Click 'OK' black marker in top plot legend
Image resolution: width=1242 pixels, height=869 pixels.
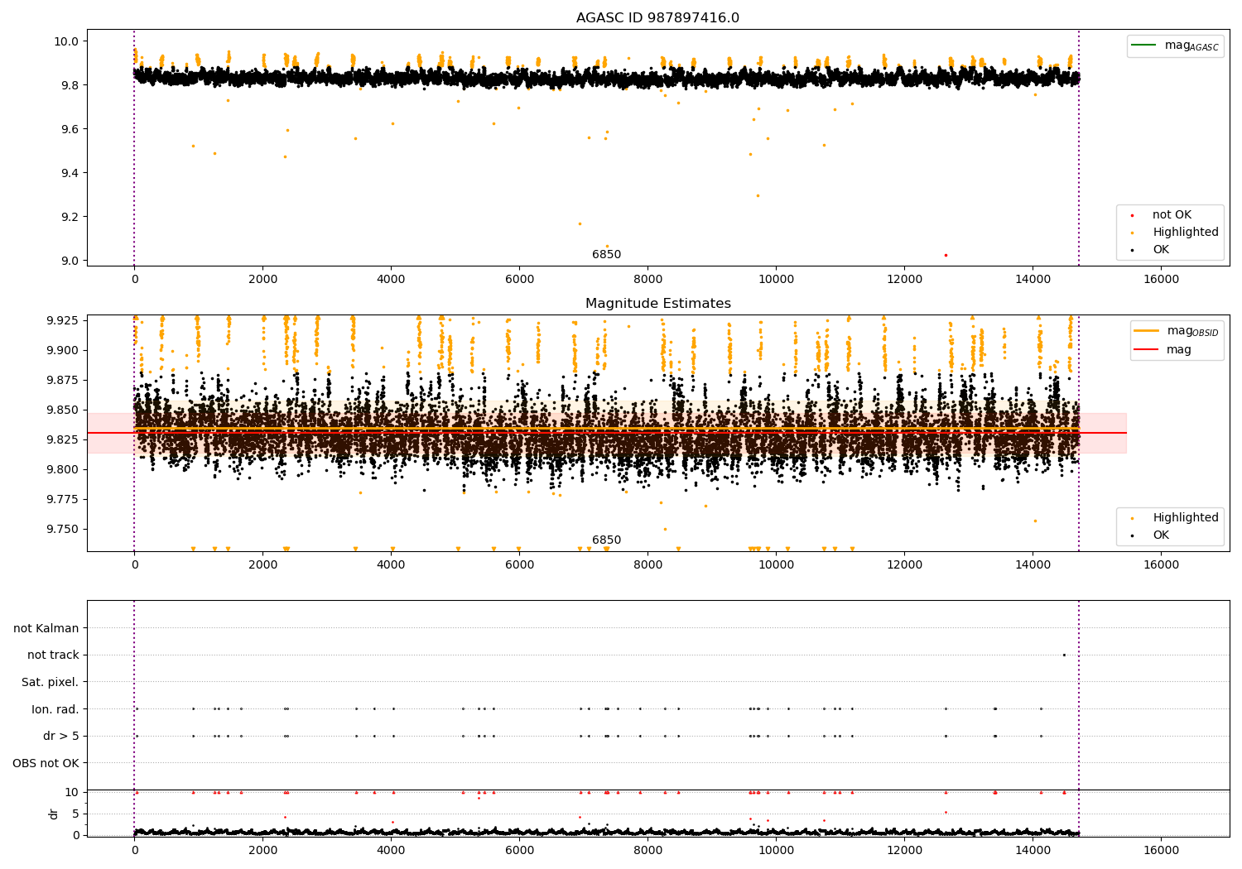pos(1132,250)
